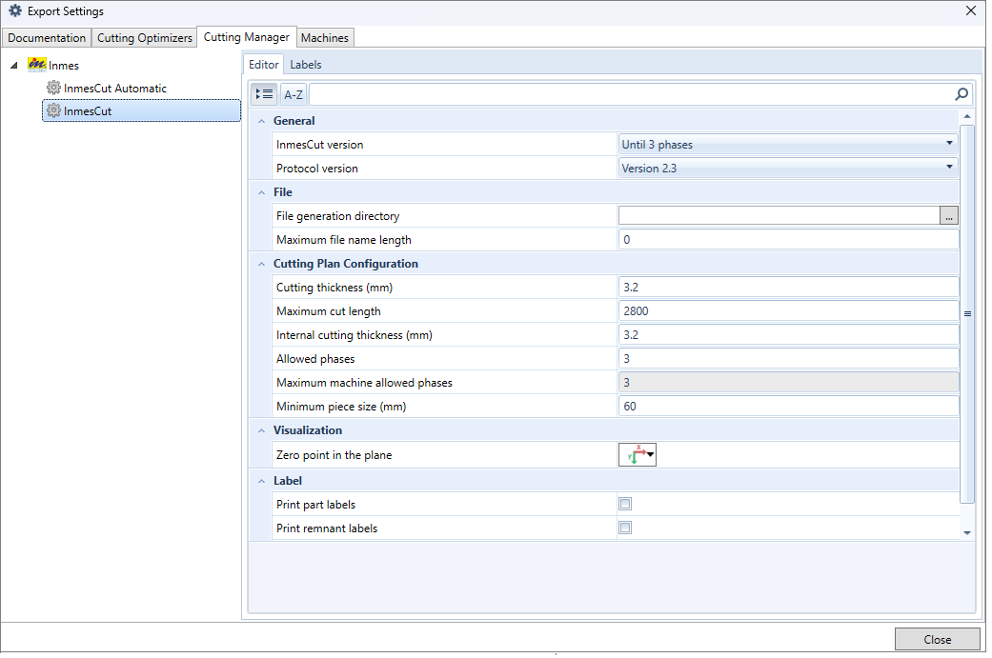Click the Export Settings gear icon

[15, 10]
